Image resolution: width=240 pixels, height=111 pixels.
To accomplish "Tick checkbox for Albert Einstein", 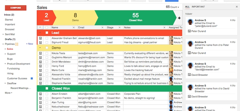I will (x=47, y=94).
